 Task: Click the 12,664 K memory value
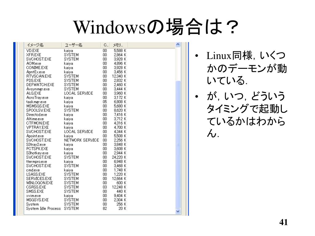click(x=119, y=179)
